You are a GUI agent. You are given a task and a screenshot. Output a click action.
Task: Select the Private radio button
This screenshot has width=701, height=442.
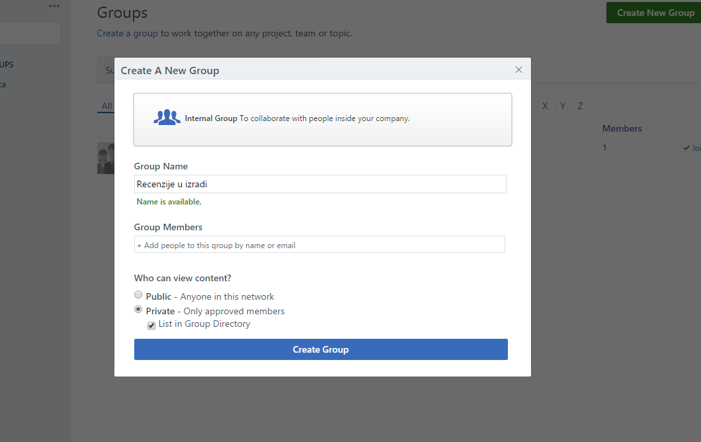pyautogui.click(x=138, y=310)
